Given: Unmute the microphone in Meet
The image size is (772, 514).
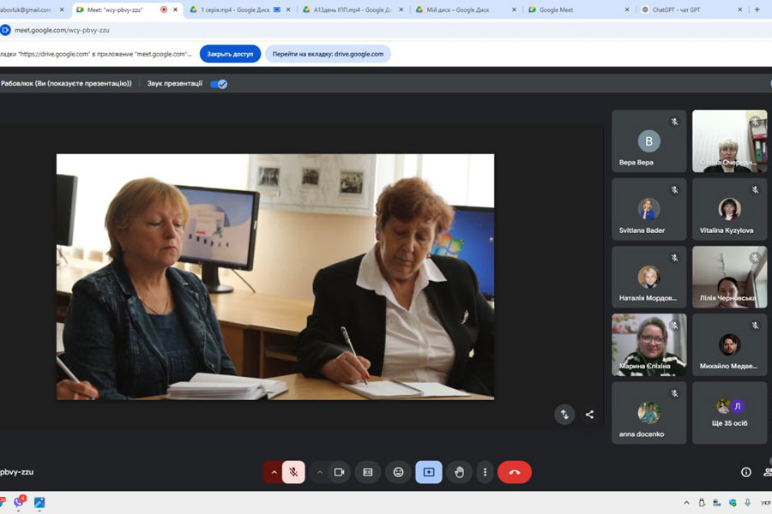Looking at the screenshot, I should pyautogui.click(x=293, y=472).
